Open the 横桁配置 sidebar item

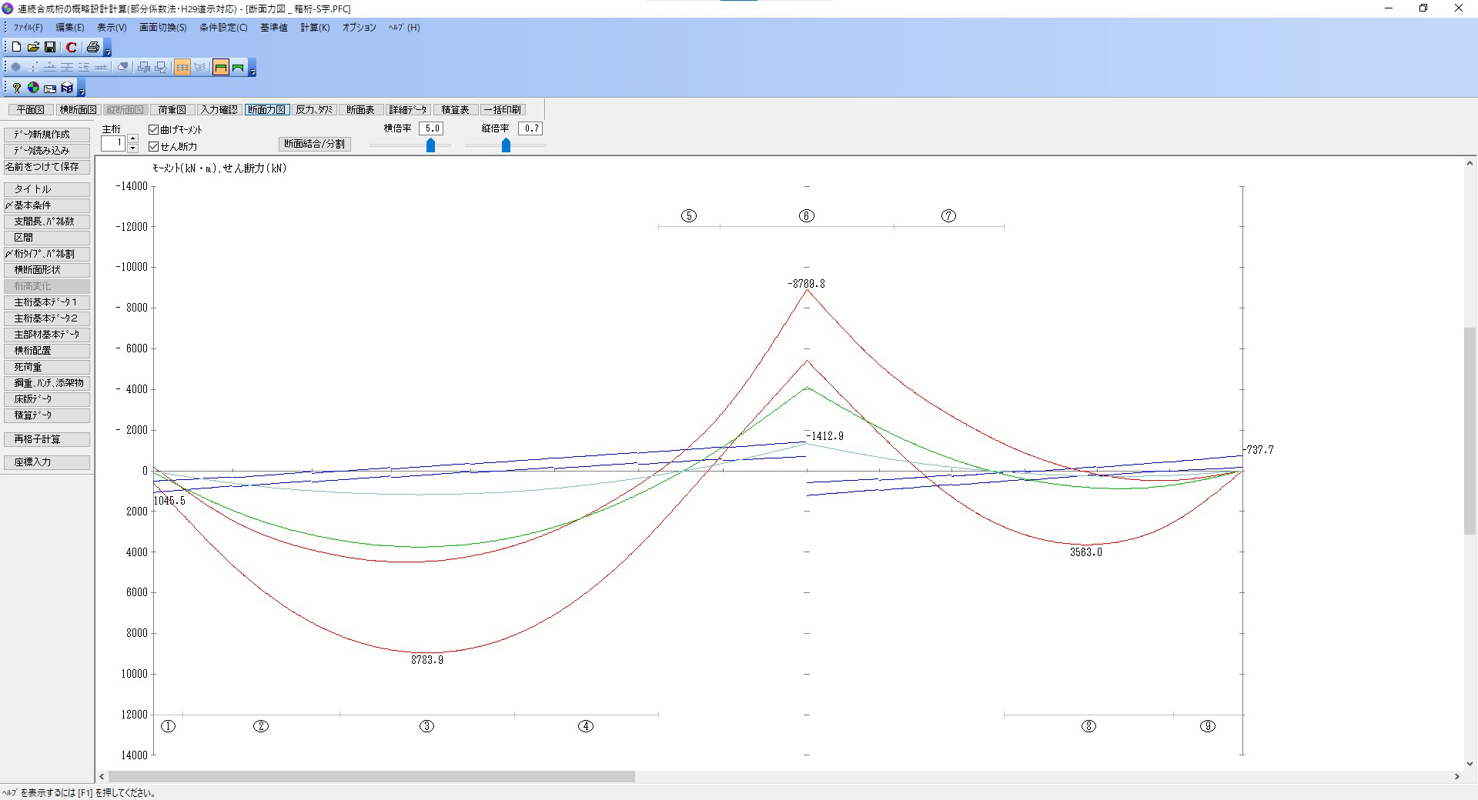(46, 351)
